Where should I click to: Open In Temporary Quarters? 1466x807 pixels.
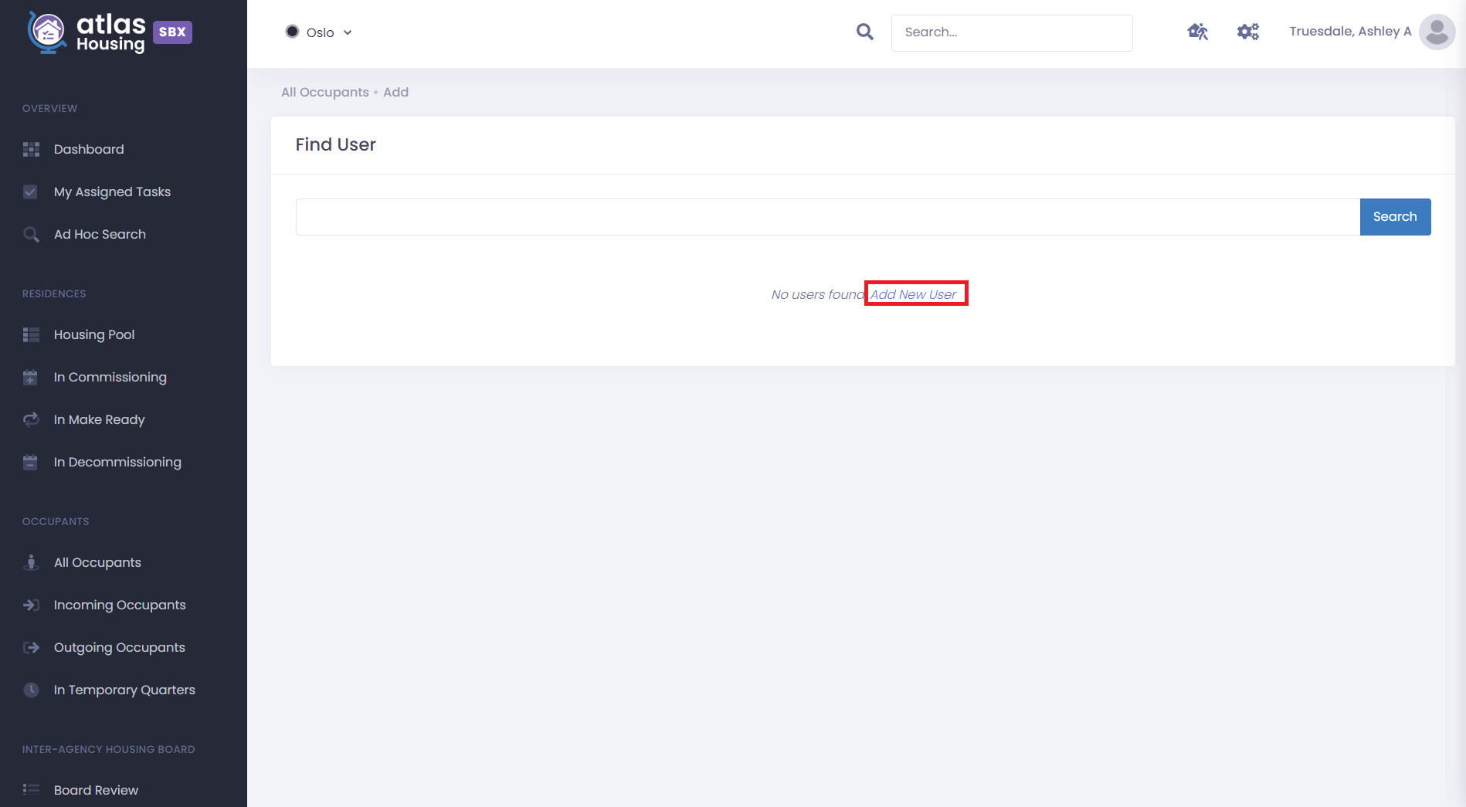(124, 690)
